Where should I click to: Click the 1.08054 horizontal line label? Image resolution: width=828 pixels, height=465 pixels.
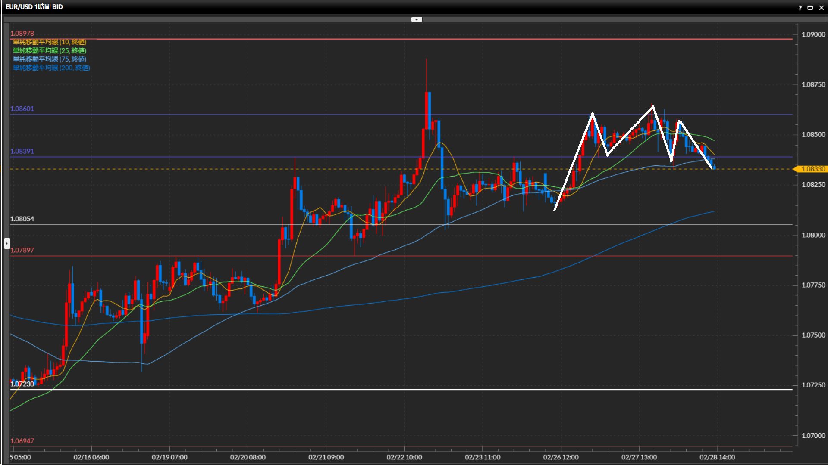click(22, 219)
